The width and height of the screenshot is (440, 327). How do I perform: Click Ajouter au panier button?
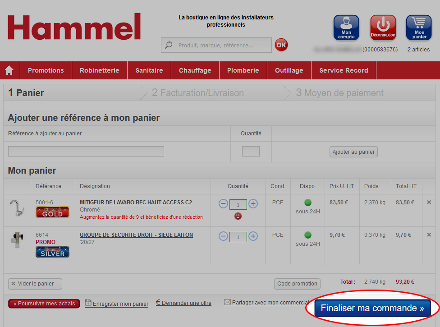point(353,152)
